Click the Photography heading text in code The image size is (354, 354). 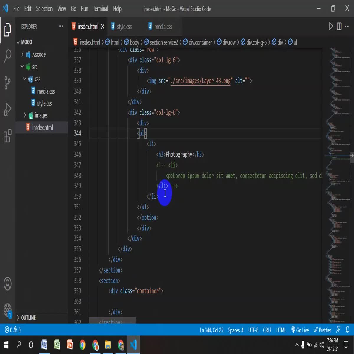click(x=179, y=154)
